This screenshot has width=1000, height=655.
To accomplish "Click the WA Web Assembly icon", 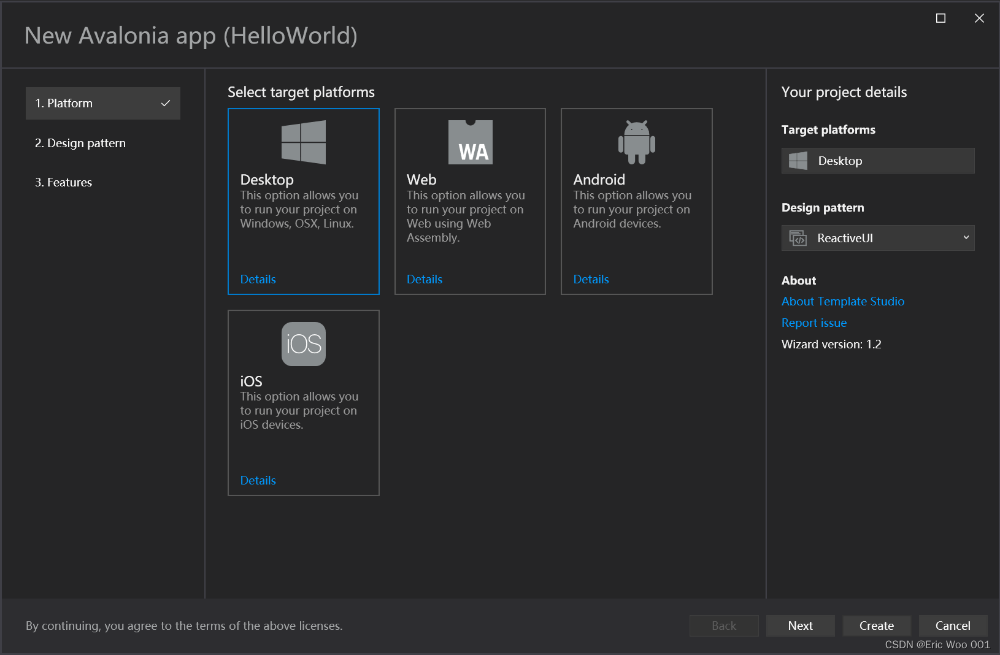I will tap(470, 142).
